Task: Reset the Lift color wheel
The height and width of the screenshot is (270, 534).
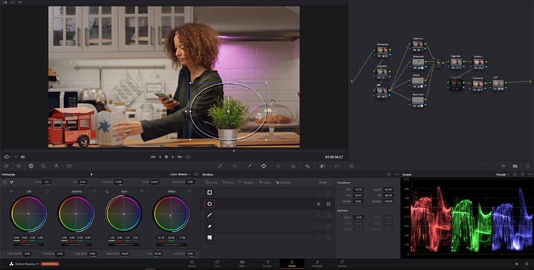Action: 47,191
